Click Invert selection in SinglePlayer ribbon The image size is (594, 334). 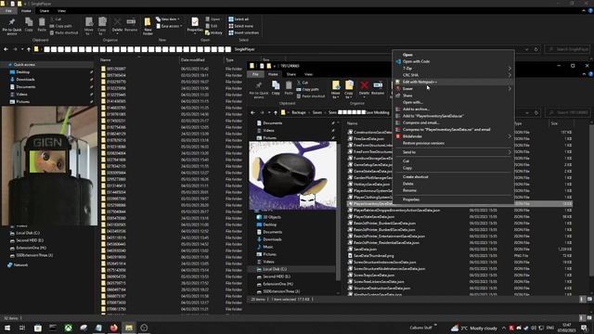click(x=243, y=32)
